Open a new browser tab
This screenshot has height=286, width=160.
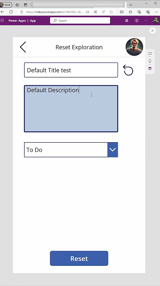tap(131, 5)
